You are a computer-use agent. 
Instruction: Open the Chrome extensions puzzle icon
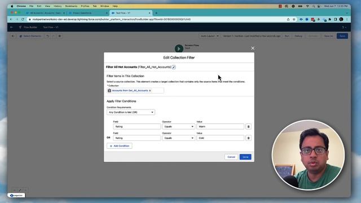coord(329,19)
